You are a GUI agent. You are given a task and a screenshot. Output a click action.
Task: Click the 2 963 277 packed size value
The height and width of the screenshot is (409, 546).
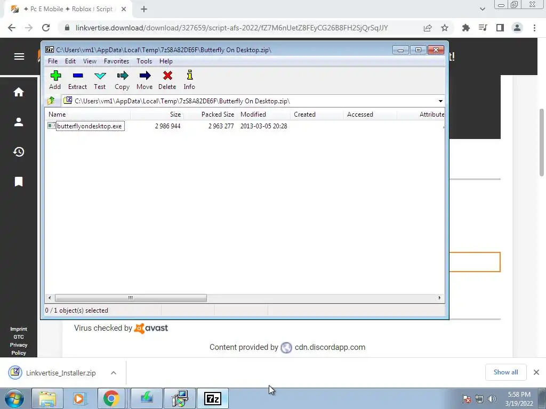pos(221,126)
